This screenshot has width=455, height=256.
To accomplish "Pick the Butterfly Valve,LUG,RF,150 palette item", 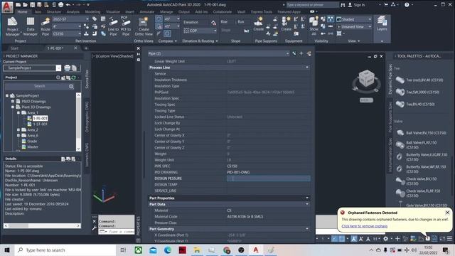I will (422, 157).
